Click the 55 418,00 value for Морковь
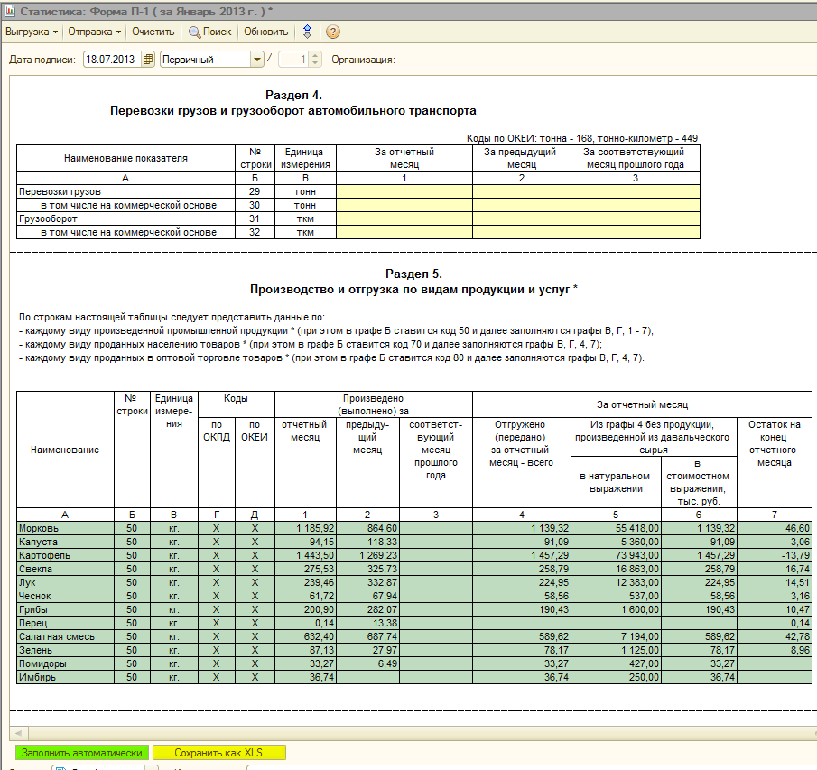Screen dimensions: 817x770 pos(616,528)
